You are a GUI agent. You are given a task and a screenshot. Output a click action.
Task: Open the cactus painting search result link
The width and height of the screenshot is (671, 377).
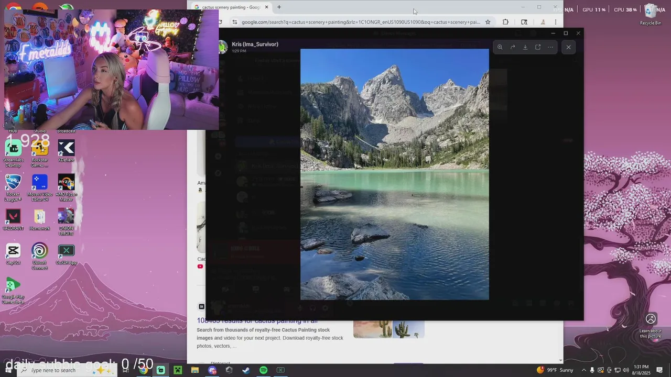(257, 320)
